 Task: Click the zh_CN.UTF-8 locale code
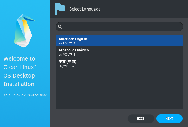(67, 66)
